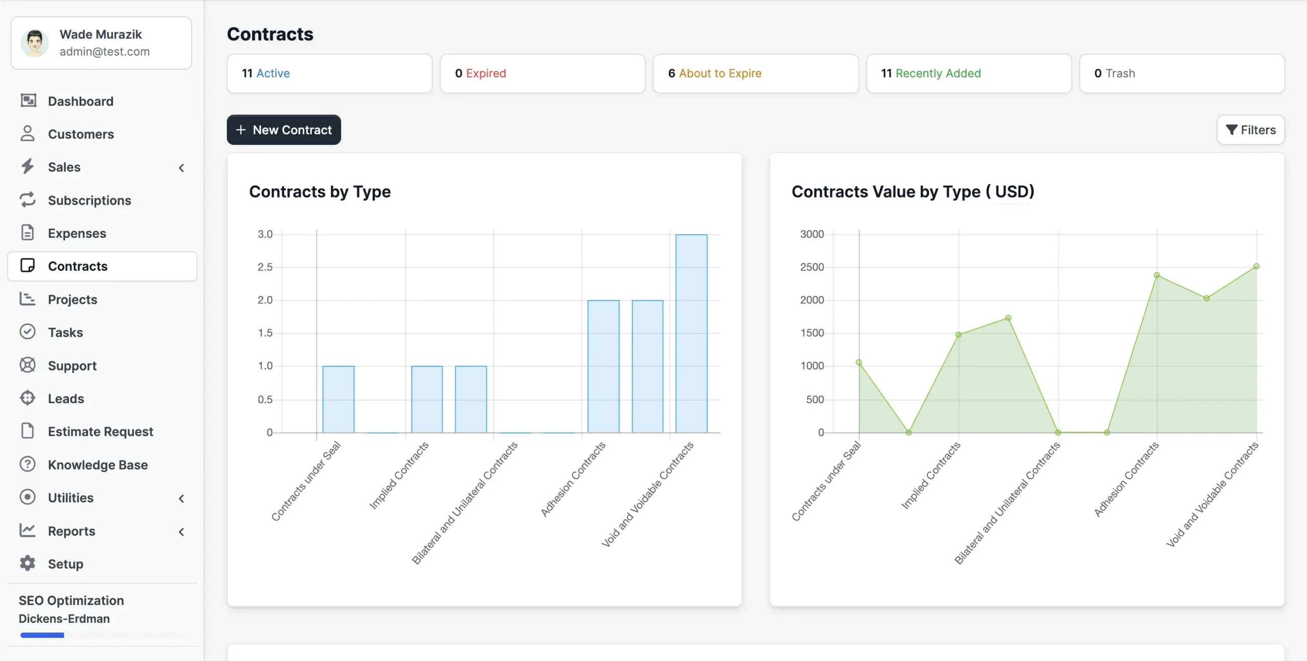
Task: Select the Dashboard icon in sidebar
Action: tap(28, 101)
